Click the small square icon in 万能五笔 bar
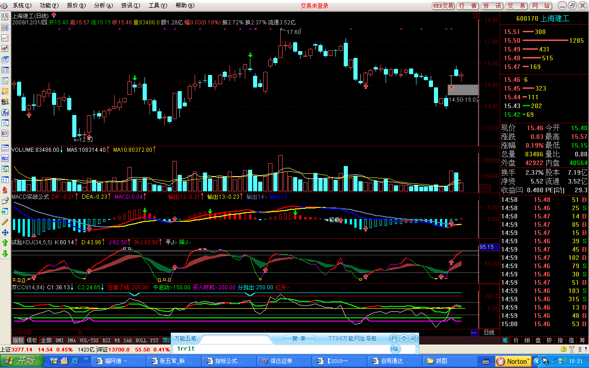The image size is (589, 368). point(395,349)
